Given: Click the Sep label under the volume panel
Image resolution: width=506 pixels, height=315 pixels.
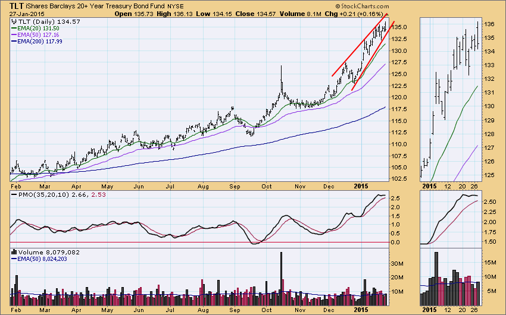Looking at the screenshot, I should (x=235, y=310).
